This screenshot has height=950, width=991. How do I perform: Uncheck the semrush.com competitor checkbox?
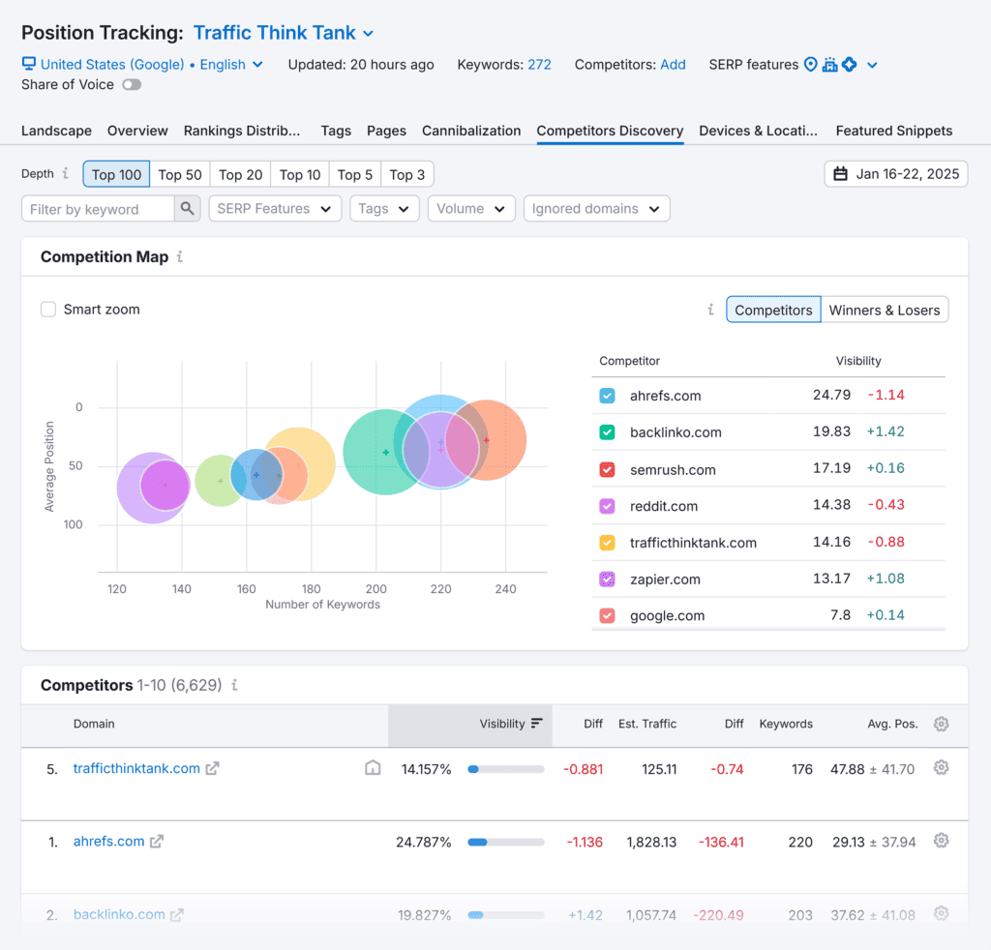607,469
